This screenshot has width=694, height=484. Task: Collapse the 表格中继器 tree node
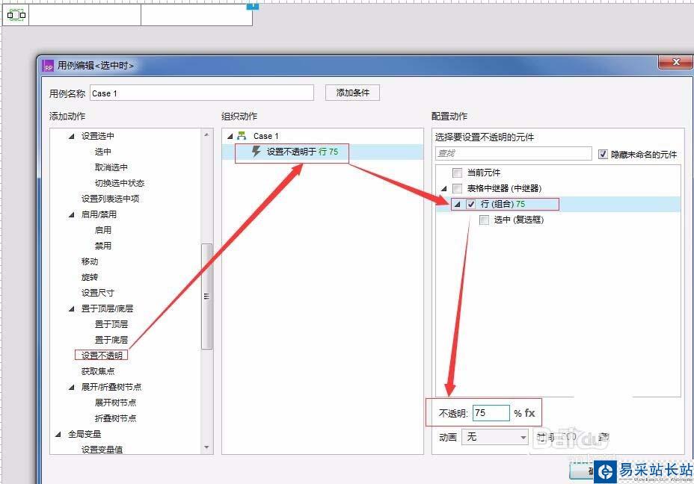click(444, 189)
